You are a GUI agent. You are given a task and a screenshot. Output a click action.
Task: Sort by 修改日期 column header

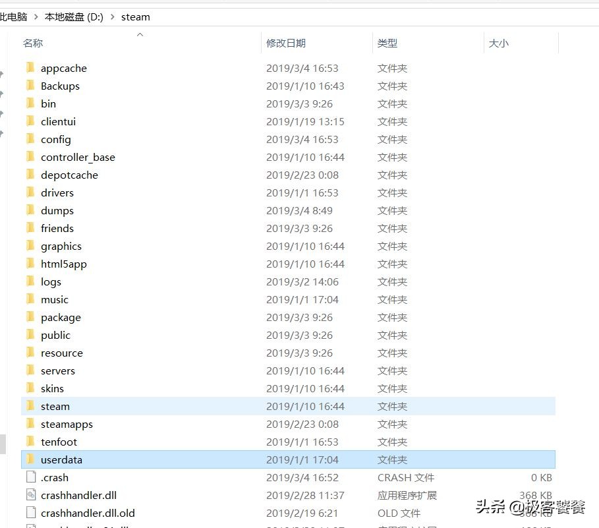click(286, 44)
